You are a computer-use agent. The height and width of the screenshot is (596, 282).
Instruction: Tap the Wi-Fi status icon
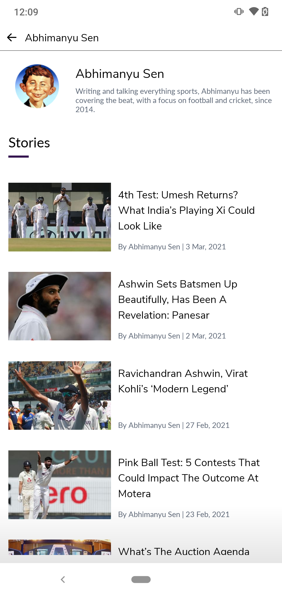click(254, 12)
